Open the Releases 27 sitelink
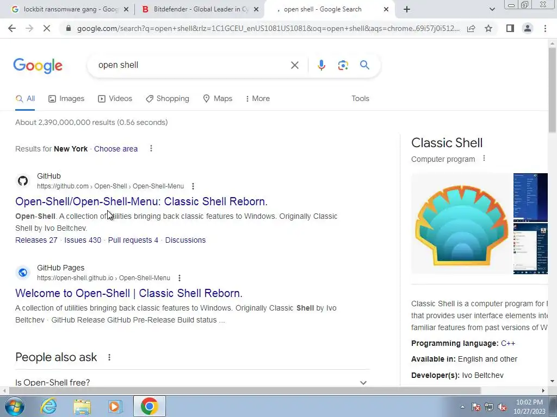Image resolution: width=557 pixels, height=417 pixels. coord(36,240)
